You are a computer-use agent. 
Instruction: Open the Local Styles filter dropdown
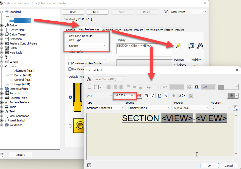(x=188, y=12)
